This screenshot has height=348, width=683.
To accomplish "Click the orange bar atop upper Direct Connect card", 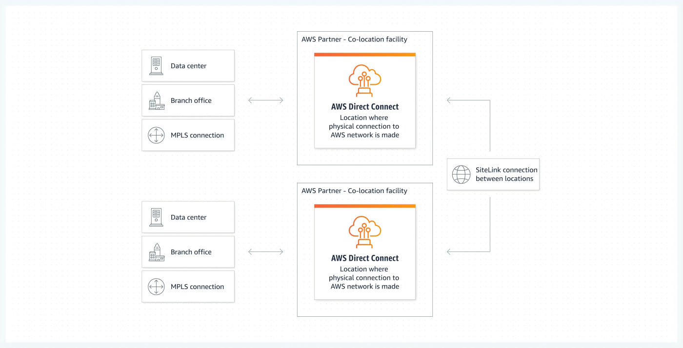I will pos(365,55).
